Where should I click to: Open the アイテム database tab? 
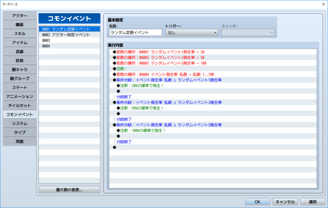[19, 42]
